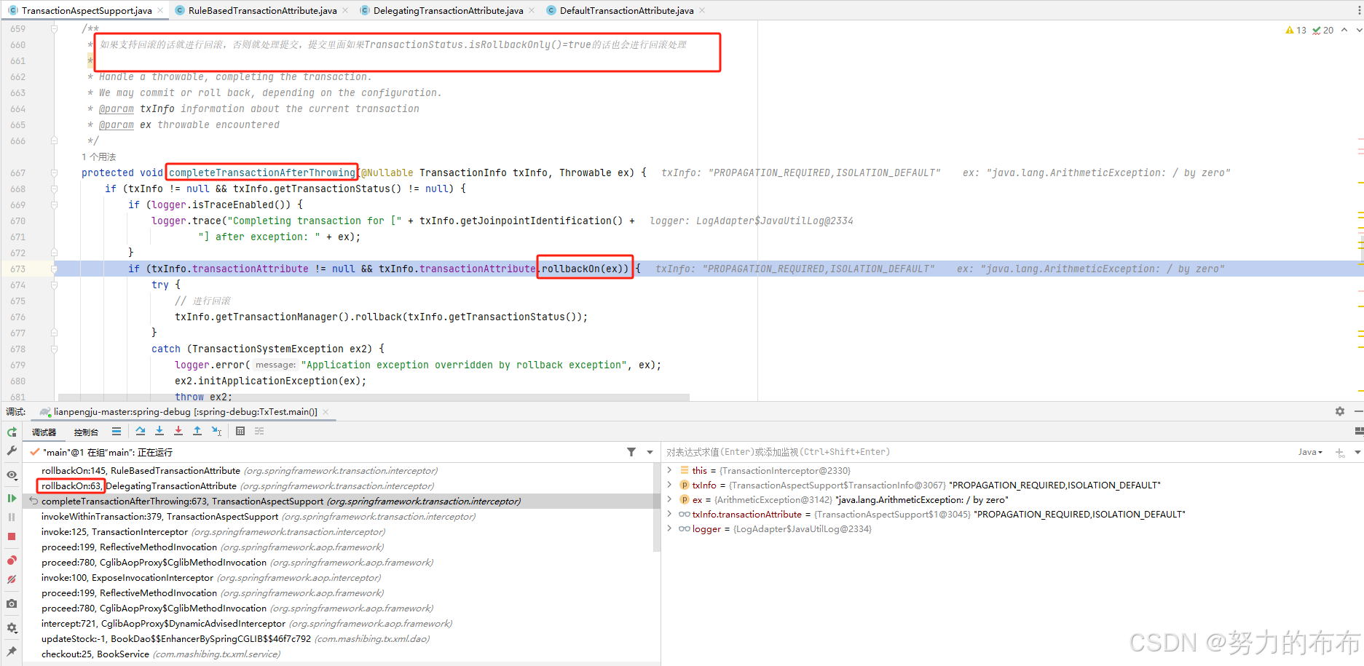Select the DelegatingTransactionAttribute.java editor tab
1364x666 pixels.
coord(448,10)
